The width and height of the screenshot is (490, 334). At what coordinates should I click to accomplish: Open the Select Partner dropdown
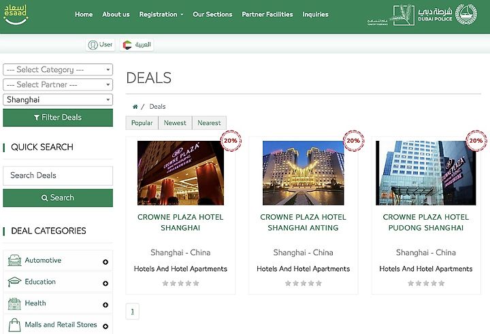click(x=58, y=84)
